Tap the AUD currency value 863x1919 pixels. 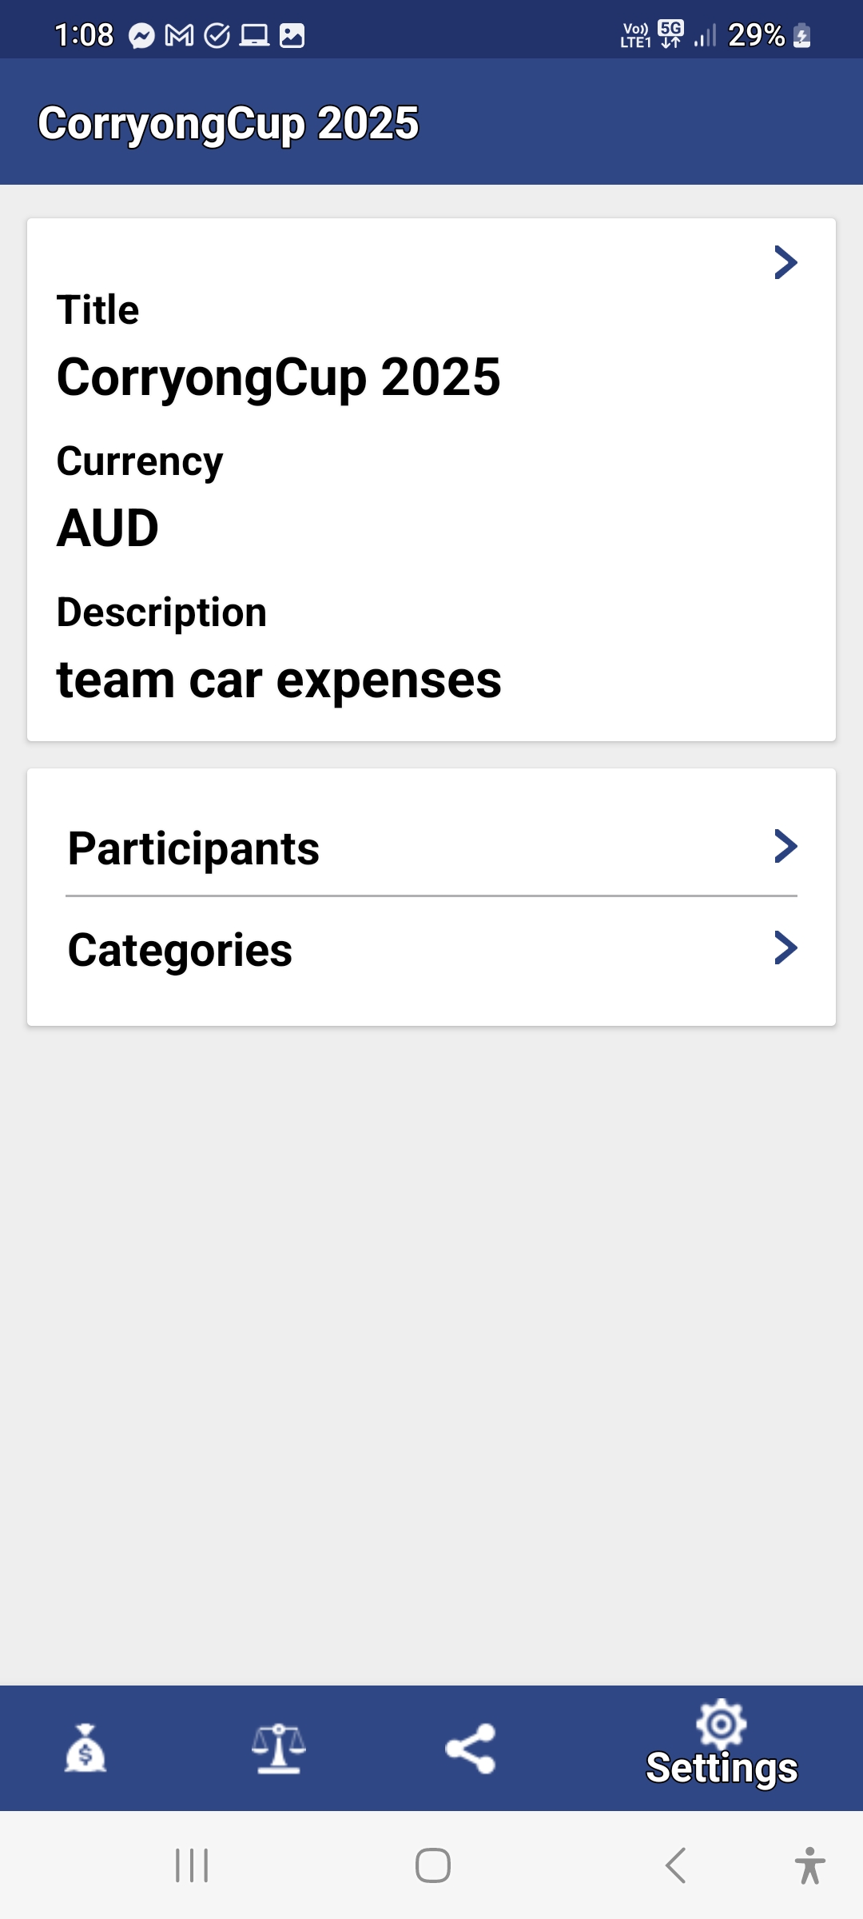point(108,529)
